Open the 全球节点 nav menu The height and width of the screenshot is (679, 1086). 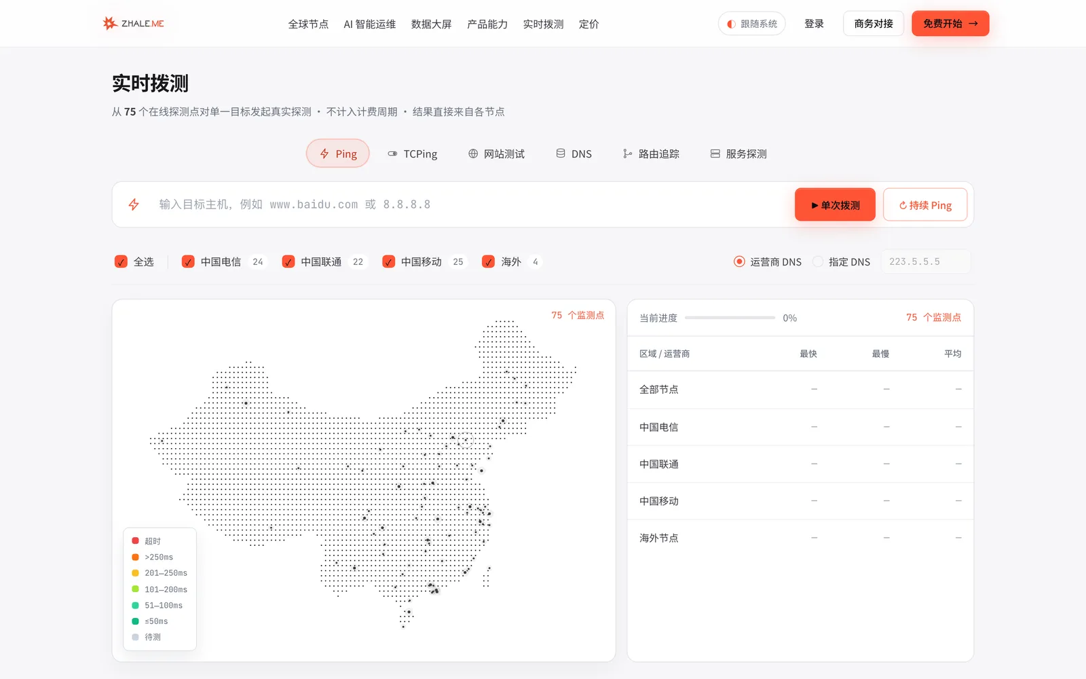[x=308, y=24]
